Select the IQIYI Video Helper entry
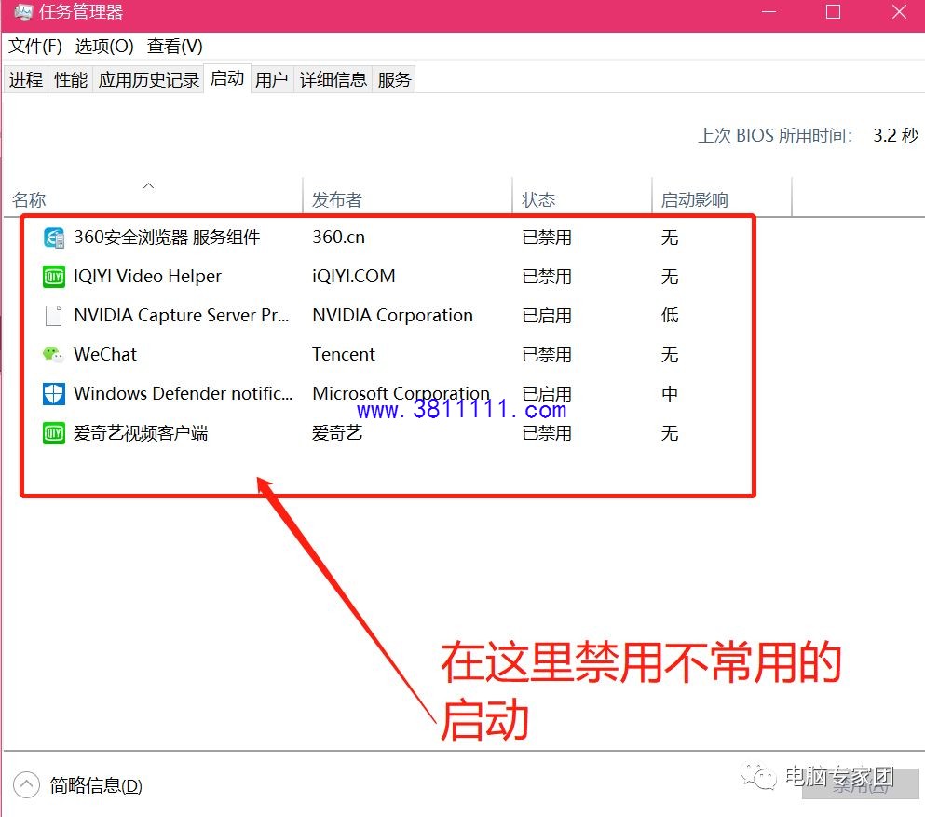Image resolution: width=925 pixels, height=817 pixels. (147, 276)
